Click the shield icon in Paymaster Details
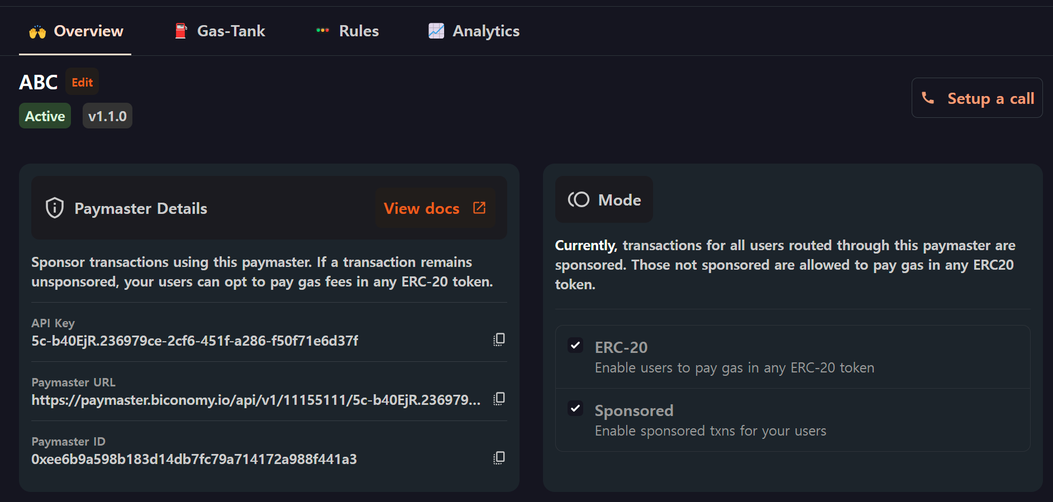The height and width of the screenshot is (502, 1053). click(55, 208)
